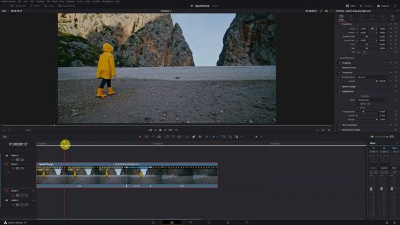Viewport: 400px width, 225px height.
Task: Click the Opacity slider
Action: tap(367, 81)
